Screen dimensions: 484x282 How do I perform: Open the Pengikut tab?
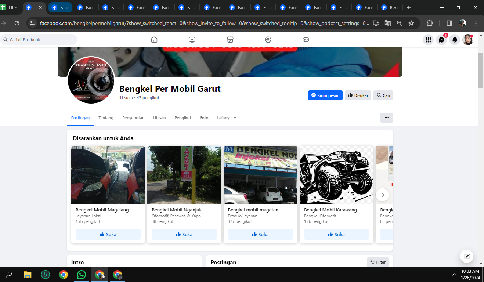coord(183,118)
